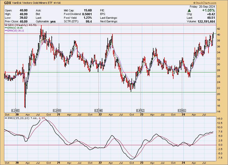Click the 0.5348 dividend marker
Screen dimensions: 228x165
click(99, 111)
